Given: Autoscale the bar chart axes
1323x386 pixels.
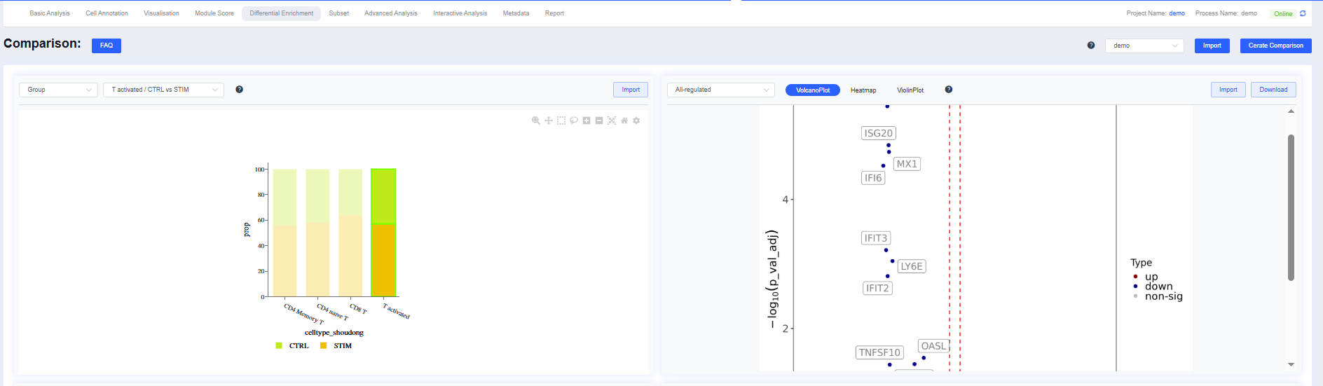Looking at the screenshot, I should click(612, 120).
